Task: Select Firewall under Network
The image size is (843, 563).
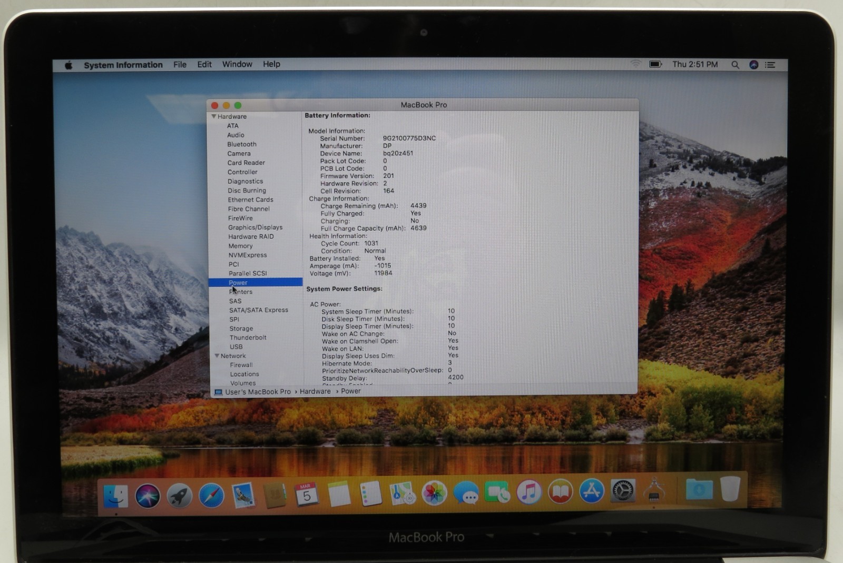Action: point(241,365)
